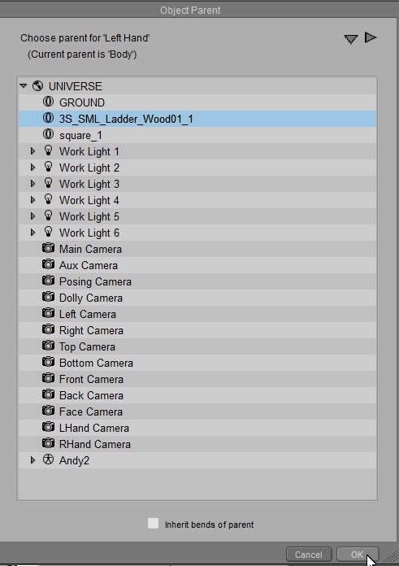This screenshot has height=566, width=399.
Task: Click the GROUND prop icon
Action: click(x=48, y=102)
